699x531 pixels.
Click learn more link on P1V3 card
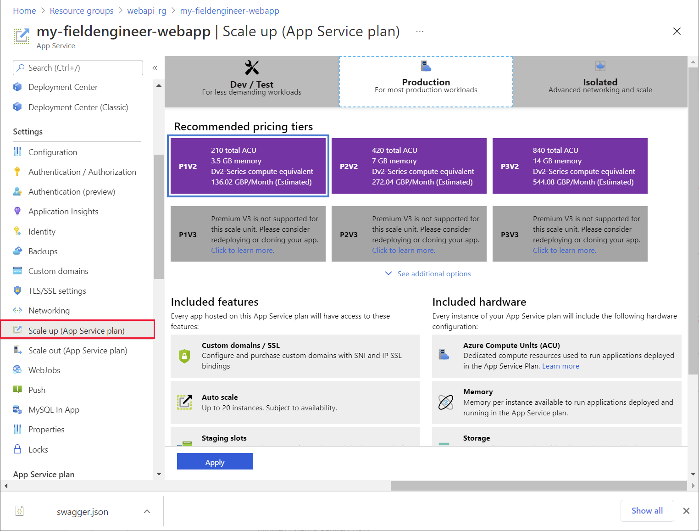tap(243, 250)
